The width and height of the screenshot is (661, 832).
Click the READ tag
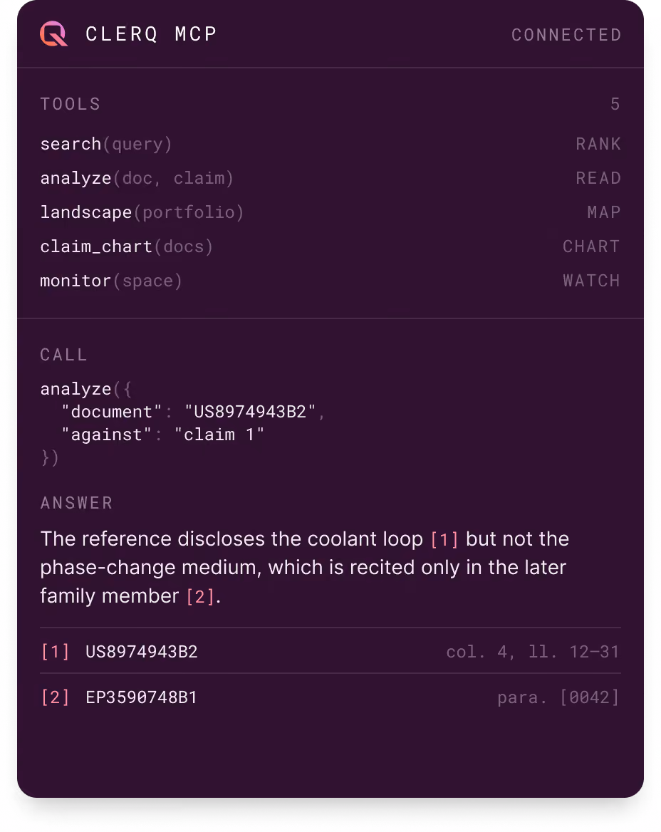click(x=598, y=178)
